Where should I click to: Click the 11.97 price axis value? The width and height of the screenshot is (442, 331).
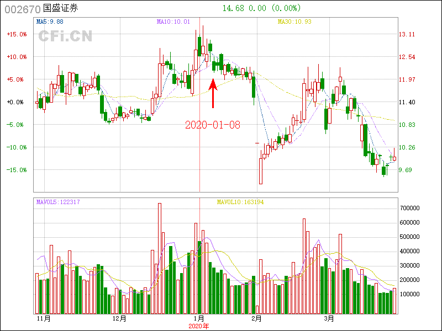(407, 79)
